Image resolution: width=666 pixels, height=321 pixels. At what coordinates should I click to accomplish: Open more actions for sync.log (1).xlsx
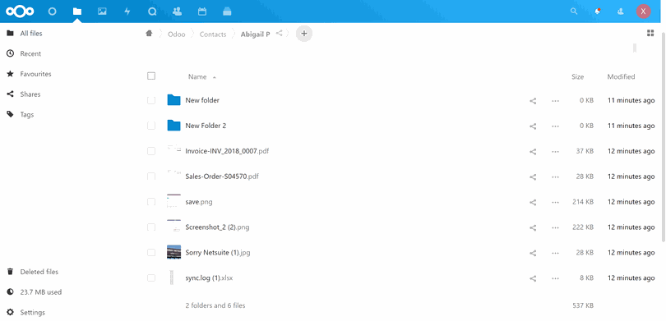coord(555,278)
